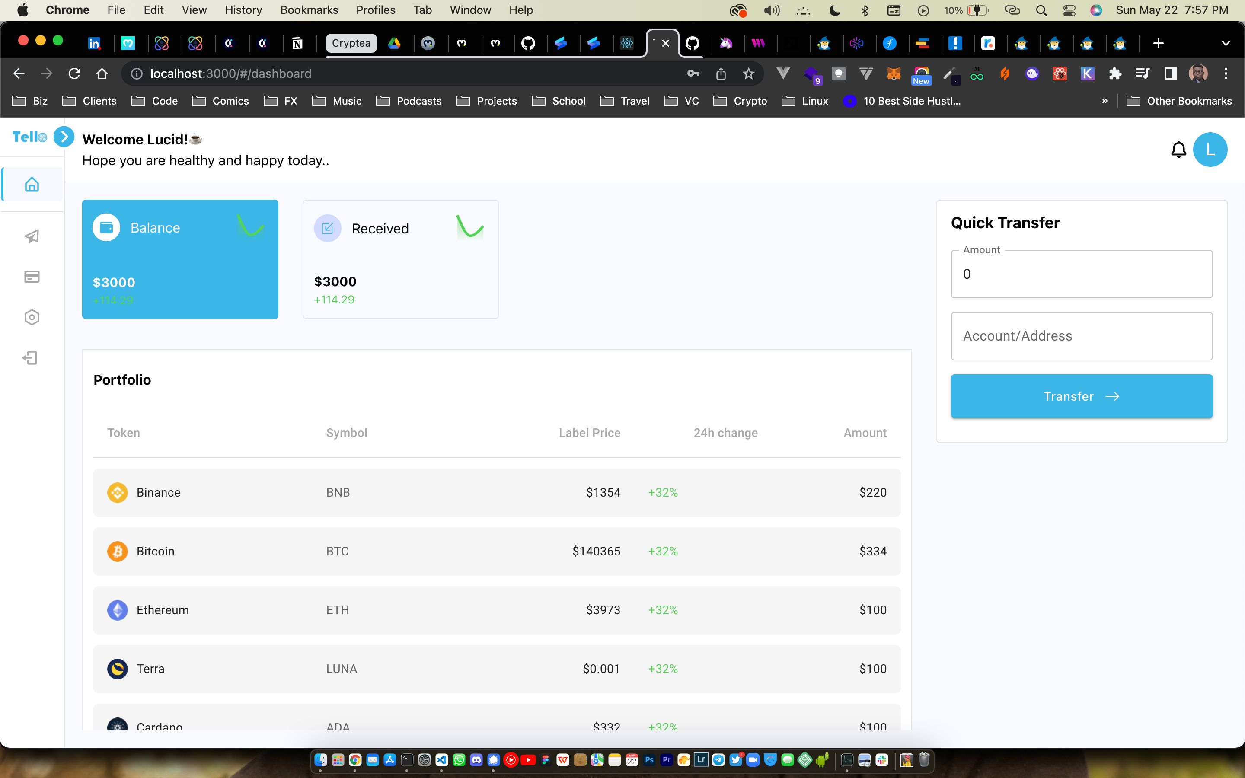Viewport: 1245px width, 778px height.
Task: Open the Bookmarks menu
Action: [x=309, y=10]
